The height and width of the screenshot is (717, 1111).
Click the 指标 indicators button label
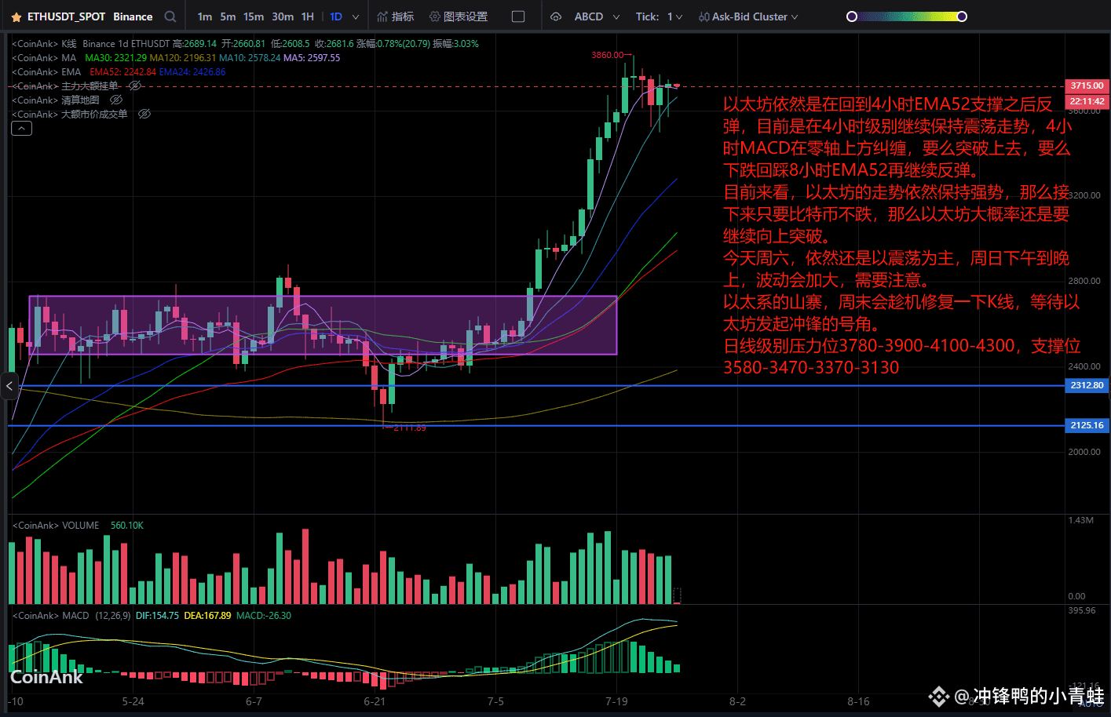pos(403,16)
